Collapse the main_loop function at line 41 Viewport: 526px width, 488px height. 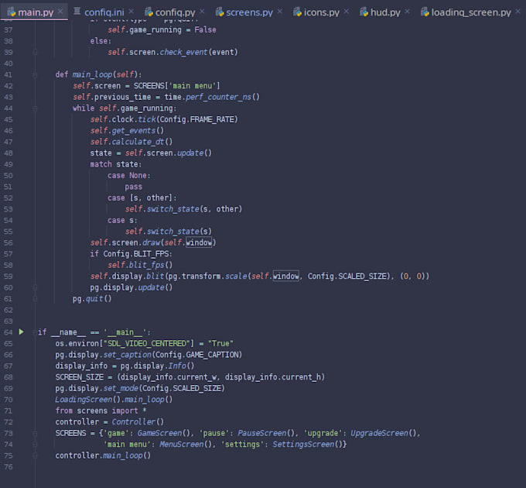pos(35,75)
